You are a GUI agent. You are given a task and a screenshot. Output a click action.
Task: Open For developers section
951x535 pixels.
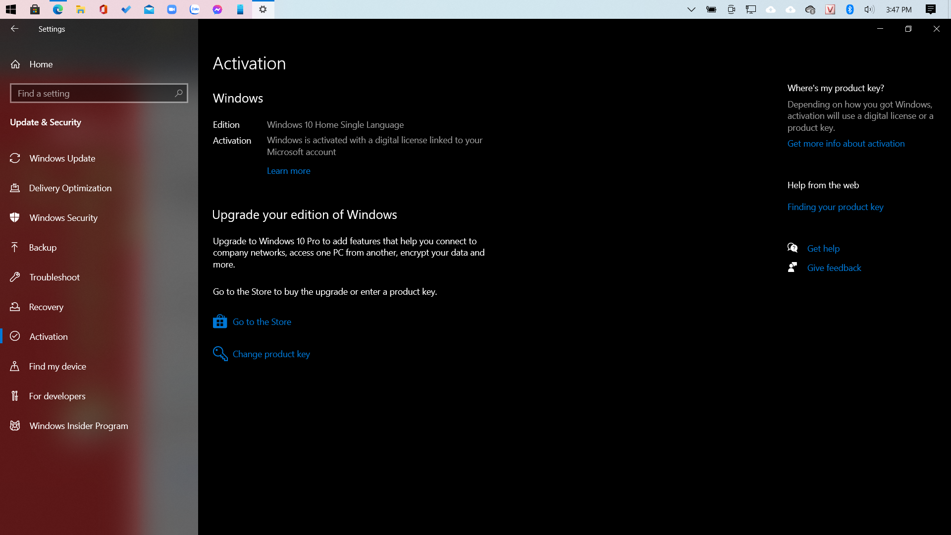[x=99, y=396]
